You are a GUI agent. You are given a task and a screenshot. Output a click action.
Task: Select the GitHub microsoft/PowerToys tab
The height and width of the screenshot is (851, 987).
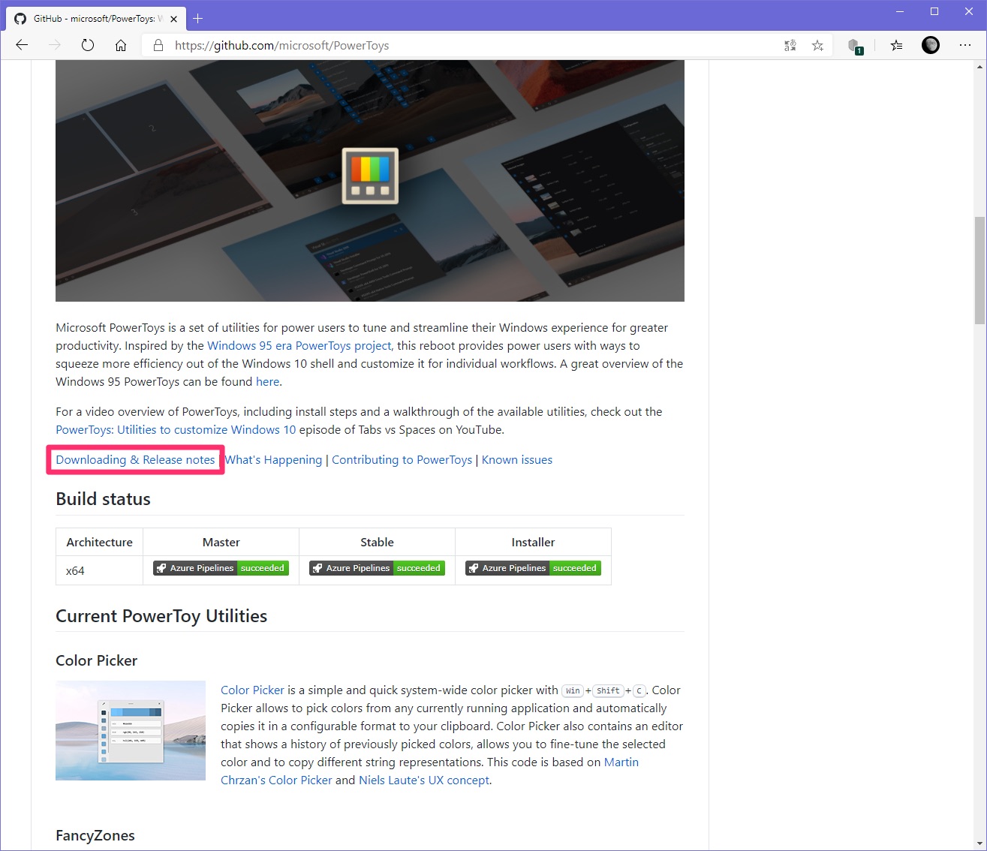[96, 19]
